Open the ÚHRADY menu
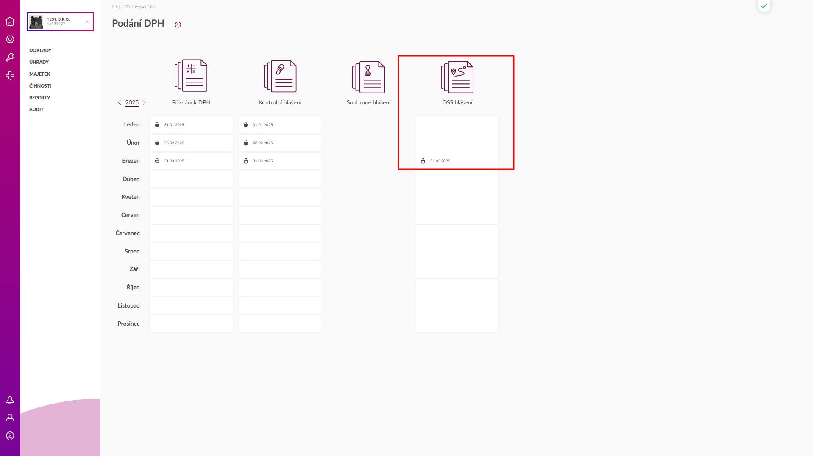Image resolution: width=813 pixels, height=456 pixels. tap(39, 62)
